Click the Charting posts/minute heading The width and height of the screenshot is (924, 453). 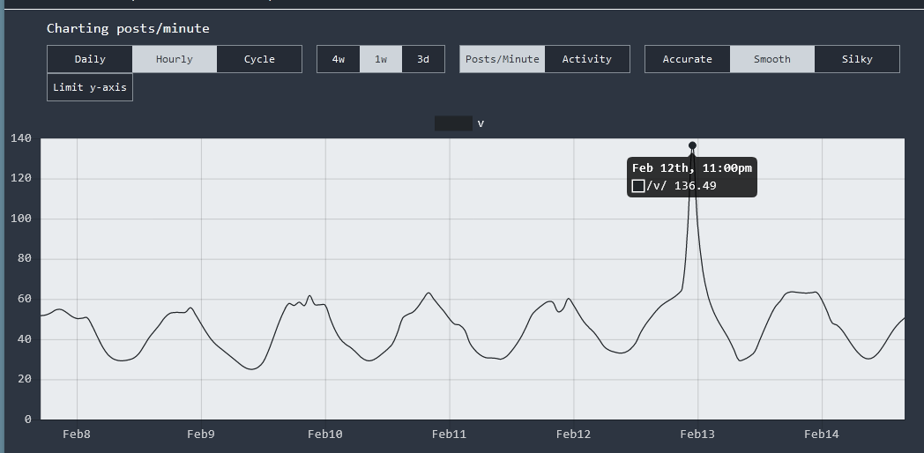click(128, 28)
